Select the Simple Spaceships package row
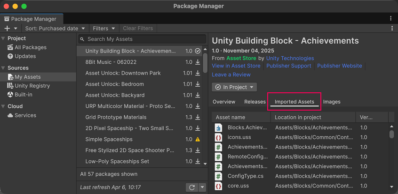This screenshot has height=194, width=398. click(x=139, y=139)
